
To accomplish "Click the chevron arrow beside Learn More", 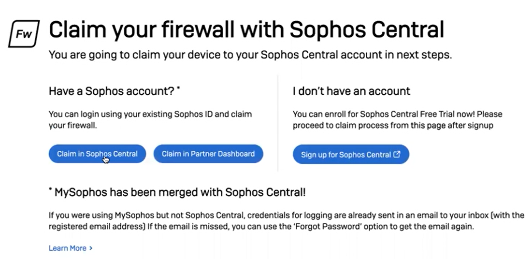I will [x=91, y=248].
